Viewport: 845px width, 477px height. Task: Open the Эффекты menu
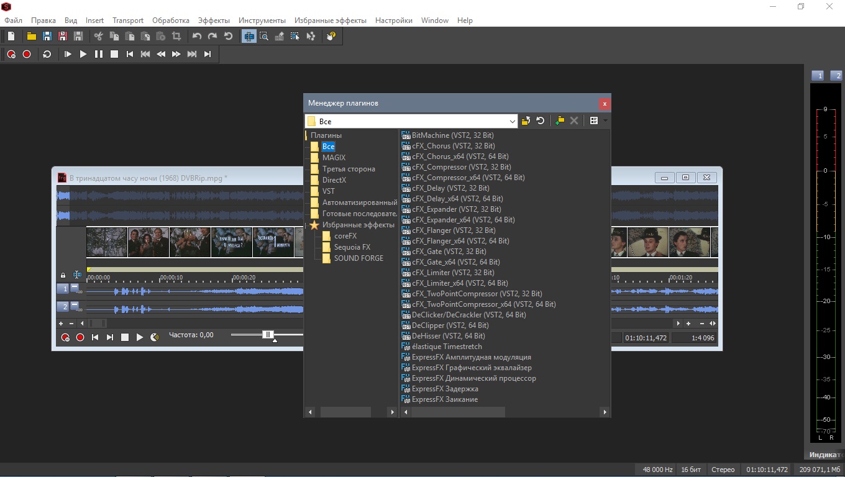(x=214, y=20)
